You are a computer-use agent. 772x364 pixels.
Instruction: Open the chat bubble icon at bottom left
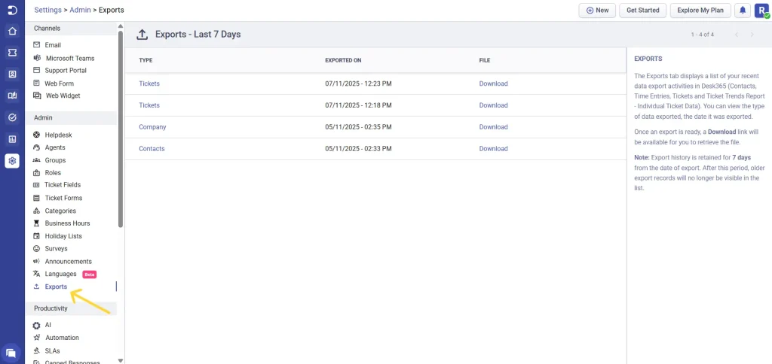coord(11,353)
